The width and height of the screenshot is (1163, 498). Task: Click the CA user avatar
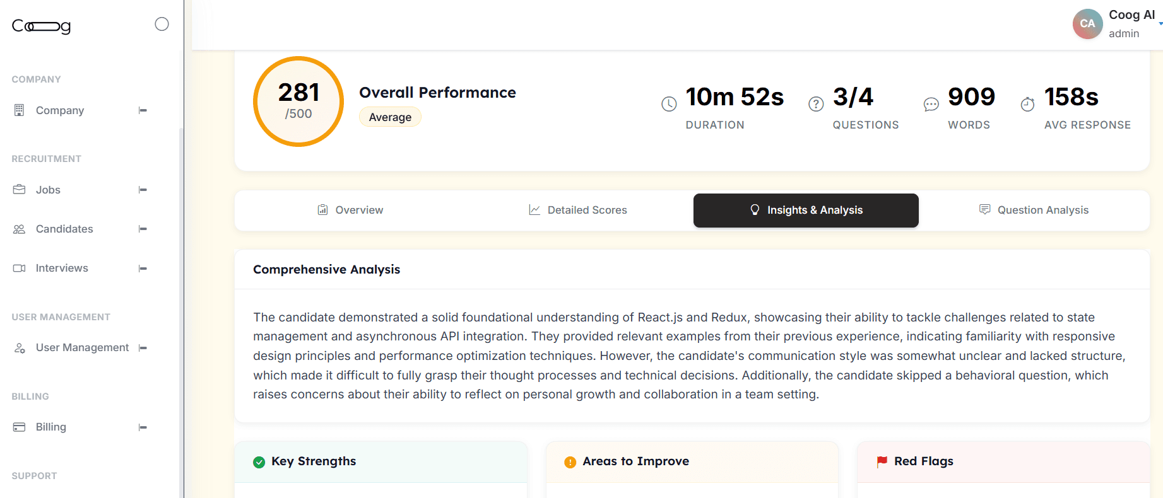(x=1087, y=24)
